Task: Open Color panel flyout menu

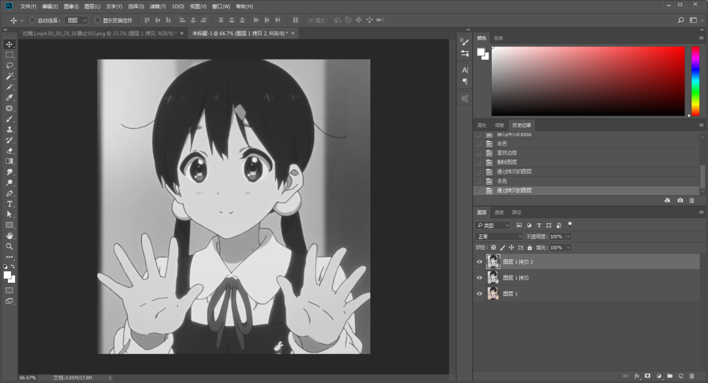Action: [x=701, y=38]
